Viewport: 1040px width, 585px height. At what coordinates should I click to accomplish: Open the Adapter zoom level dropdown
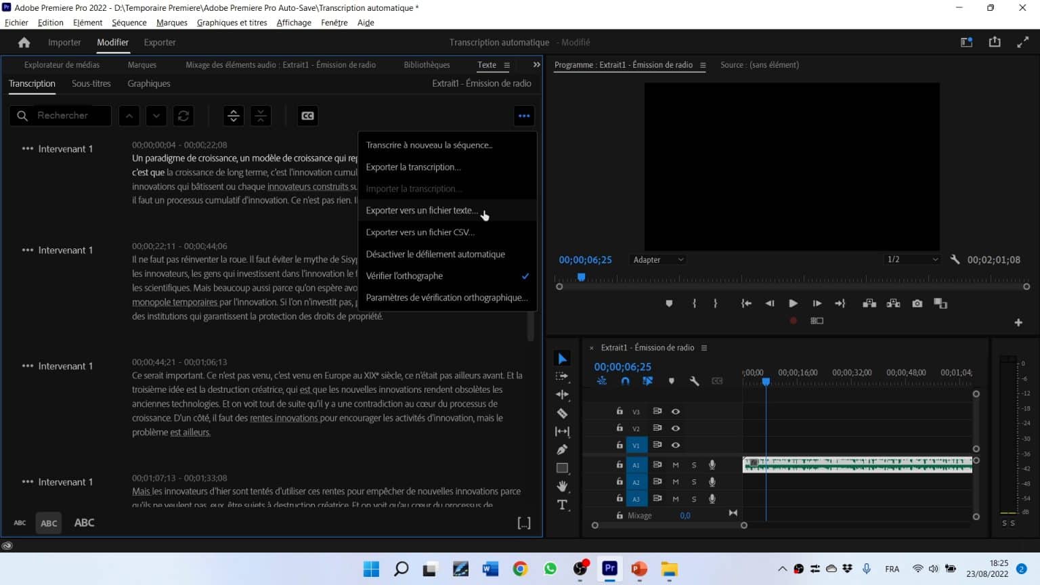tap(657, 259)
